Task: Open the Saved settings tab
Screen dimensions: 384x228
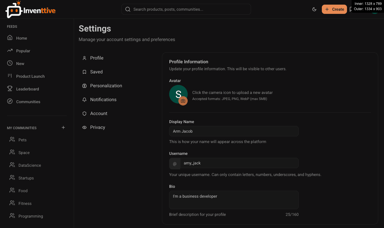Action: [x=96, y=72]
